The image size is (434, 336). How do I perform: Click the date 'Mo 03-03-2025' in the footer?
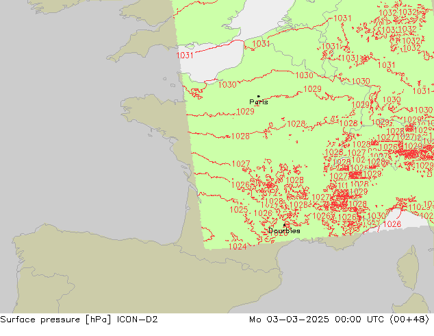(x=290, y=320)
